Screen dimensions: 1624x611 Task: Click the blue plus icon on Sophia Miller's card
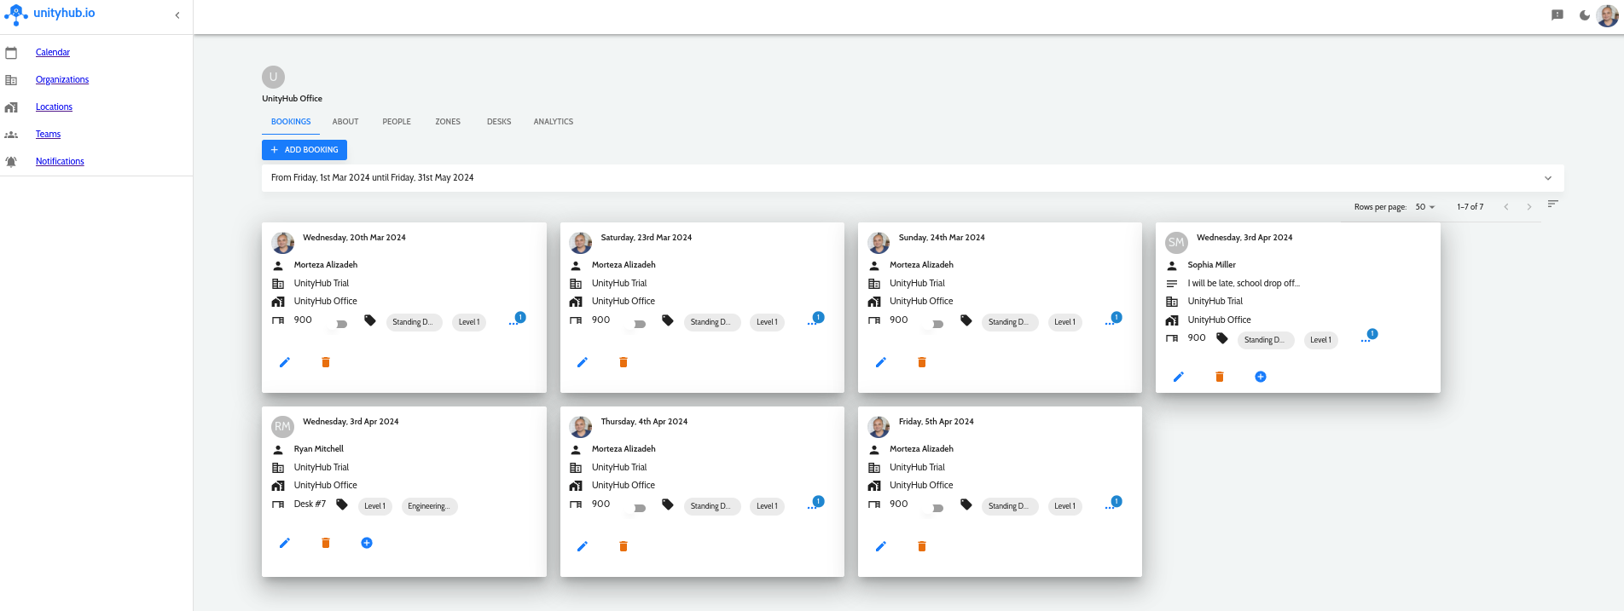pyautogui.click(x=1261, y=377)
